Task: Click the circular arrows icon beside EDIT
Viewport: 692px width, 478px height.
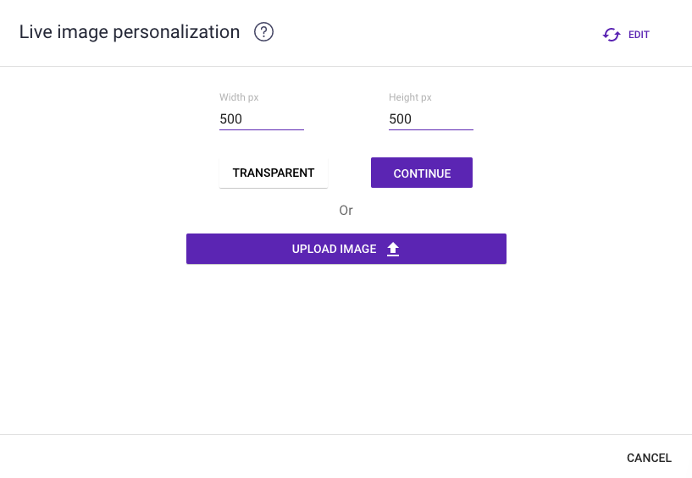Action: coord(612,35)
